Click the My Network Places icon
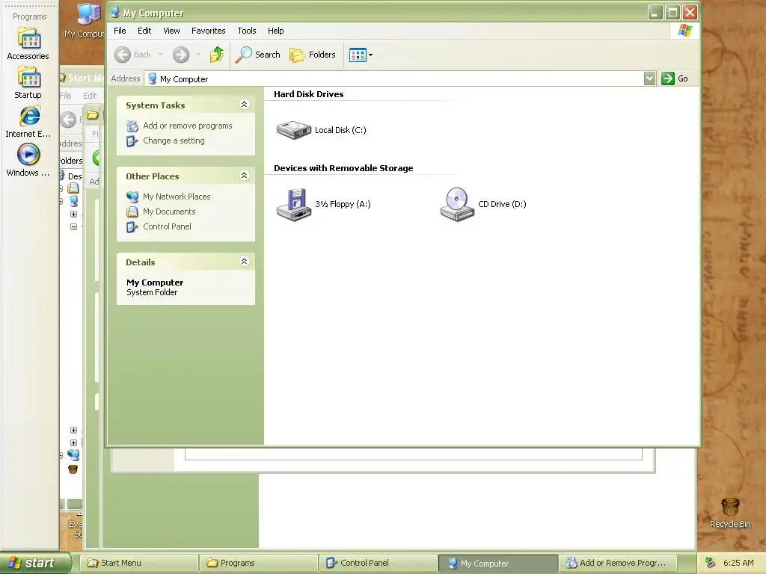Image resolution: width=766 pixels, height=574 pixels. point(132,197)
